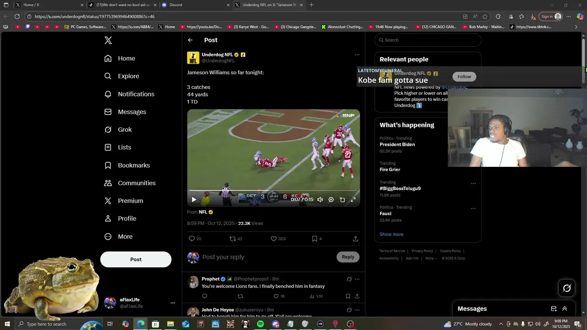Go to Home in the X sidebar
This screenshot has width=587, height=330.
tap(120, 58)
